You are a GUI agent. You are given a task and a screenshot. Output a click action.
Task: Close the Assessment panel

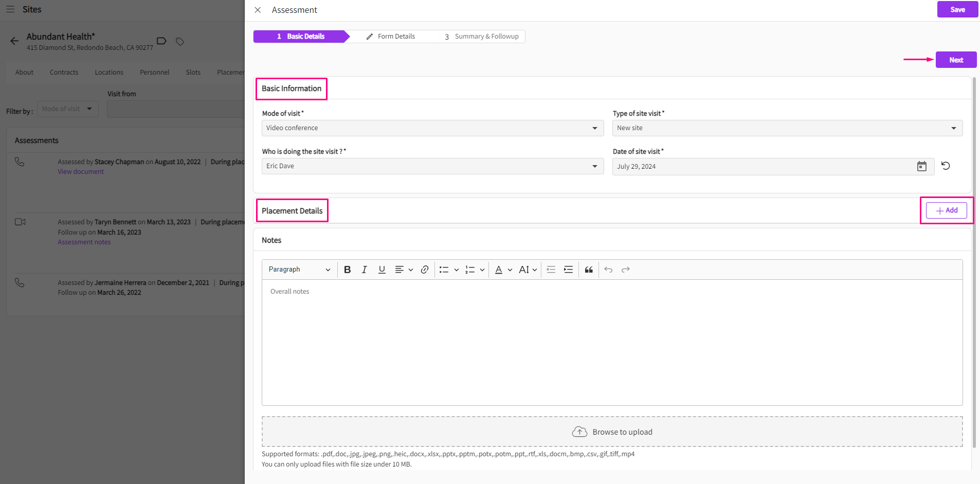tap(258, 10)
